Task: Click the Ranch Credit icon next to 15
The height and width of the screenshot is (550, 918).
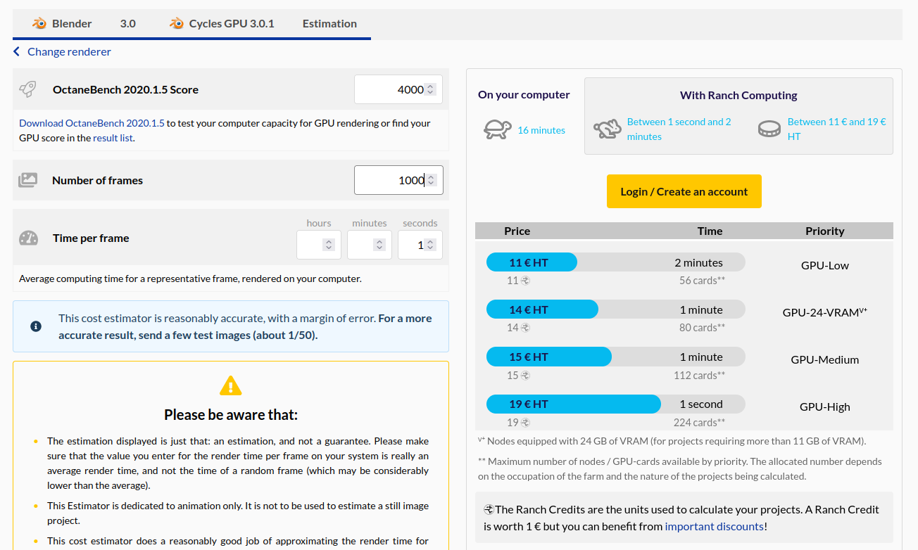Action: coord(525,376)
